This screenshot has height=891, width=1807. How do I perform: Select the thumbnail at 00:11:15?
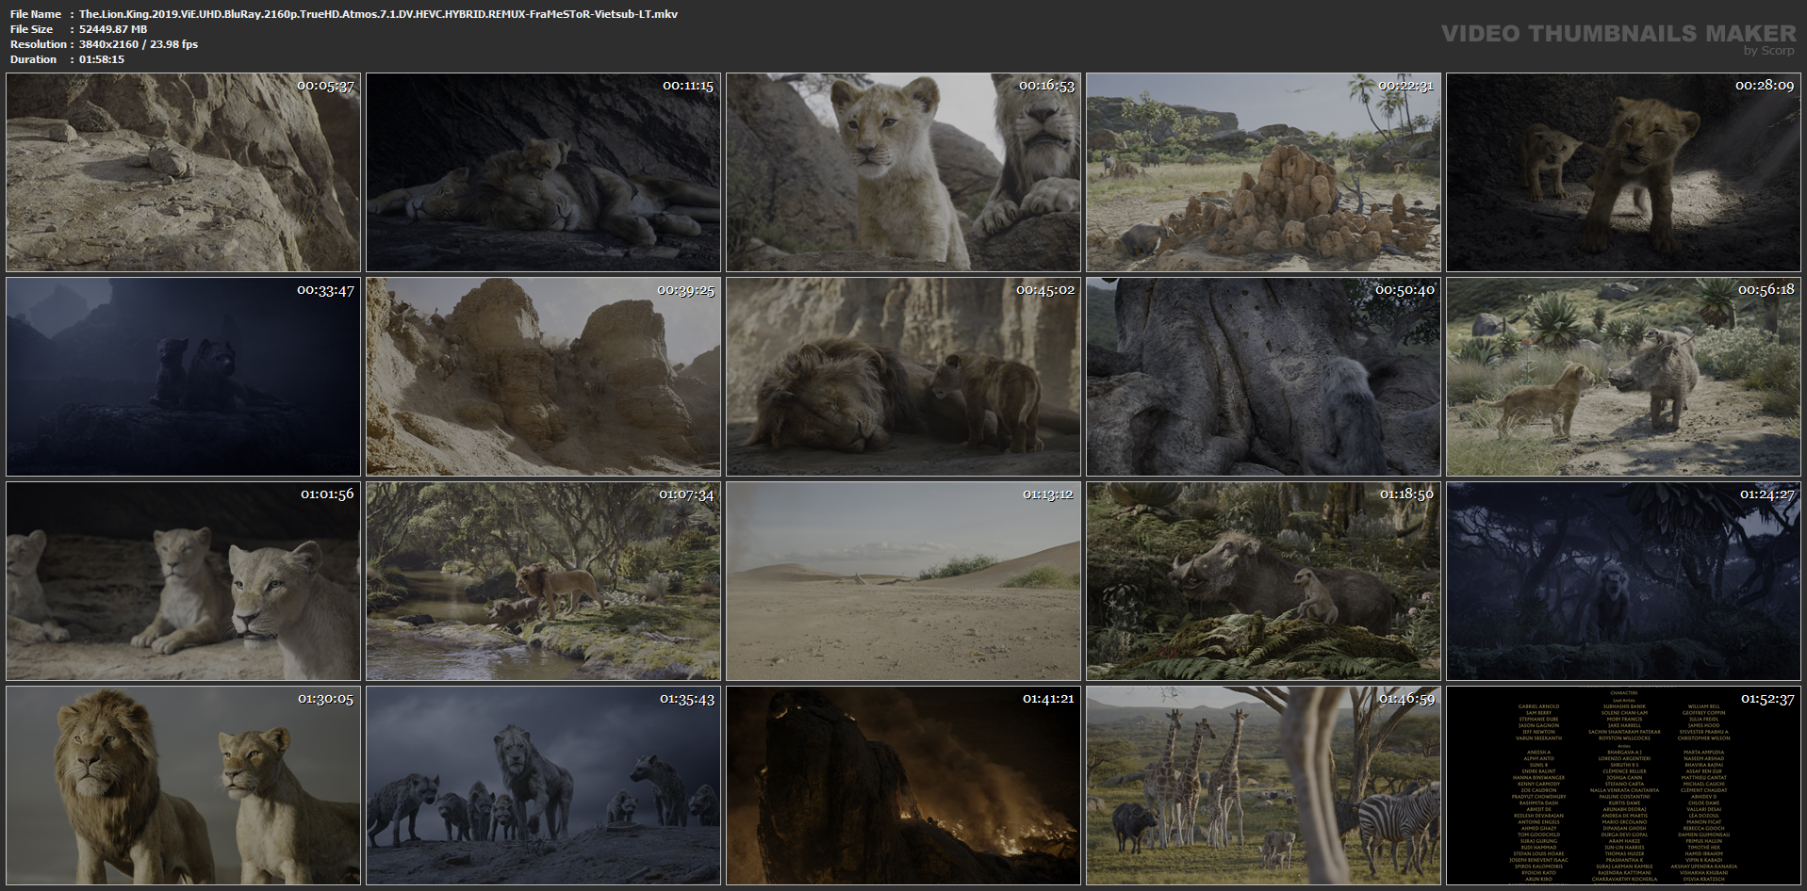tap(543, 172)
